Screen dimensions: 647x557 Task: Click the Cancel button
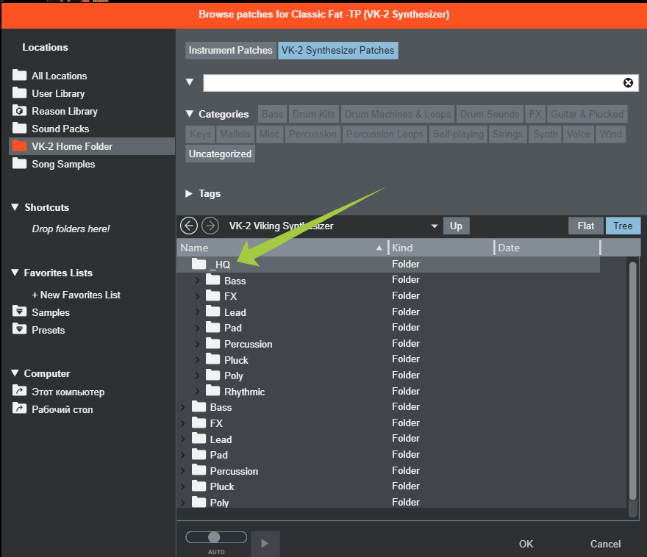pyautogui.click(x=605, y=544)
